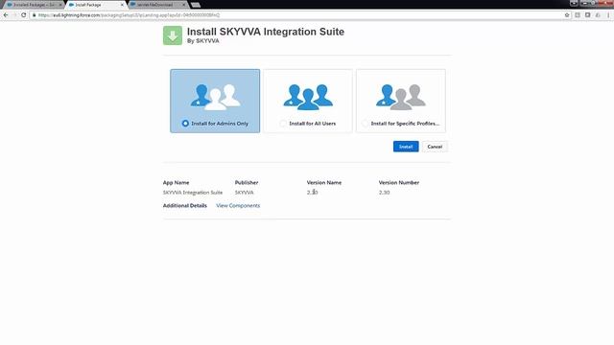Viewport: 614px width, 345px height.
Task: Click 'SKYVVA' under Publisher
Action: click(x=244, y=193)
